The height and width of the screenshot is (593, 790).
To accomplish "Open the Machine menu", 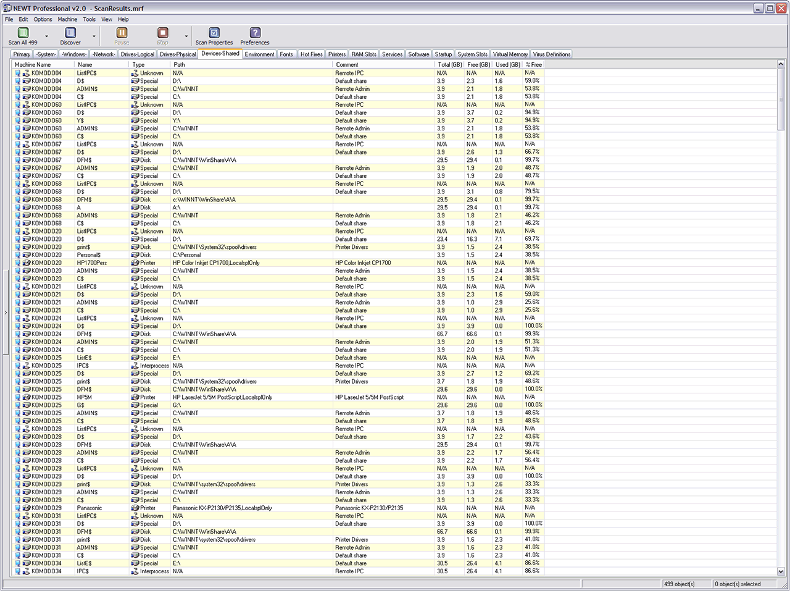I will pos(67,19).
